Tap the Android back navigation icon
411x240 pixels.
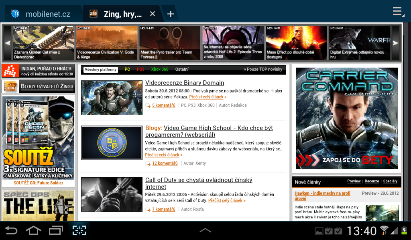[x=11, y=230]
